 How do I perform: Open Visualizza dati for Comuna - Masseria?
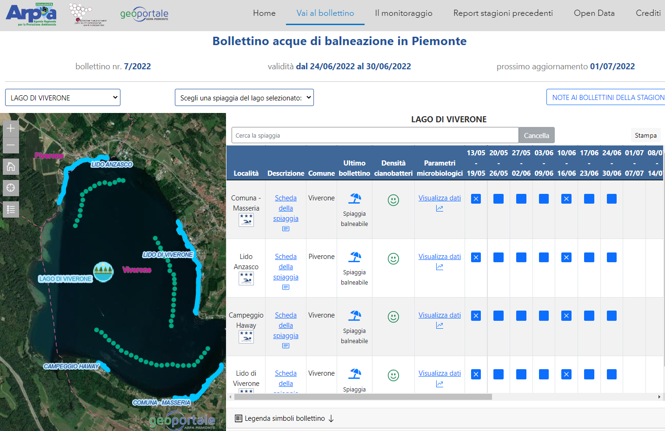[x=439, y=198]
